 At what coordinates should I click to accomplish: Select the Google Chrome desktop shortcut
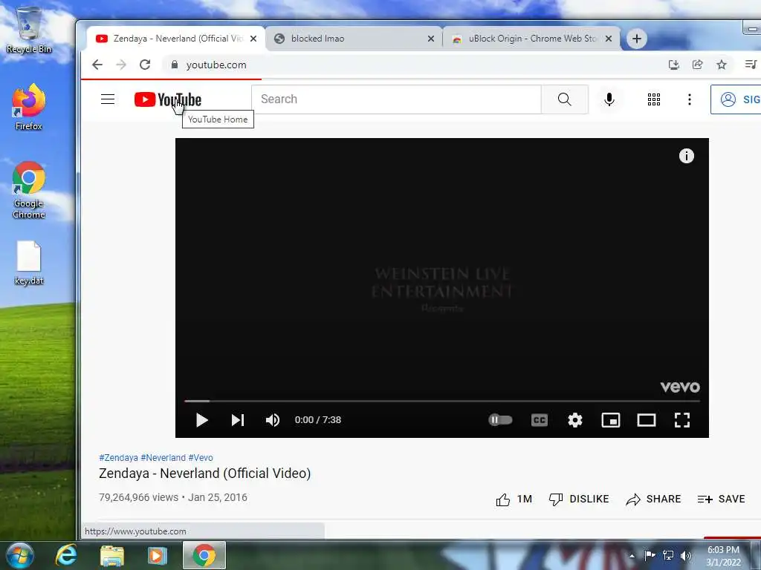click(x=29, y=190)
